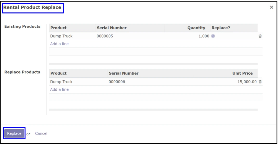Click the Replace button
Screen dimensions: 278x144
click(14, 133)
